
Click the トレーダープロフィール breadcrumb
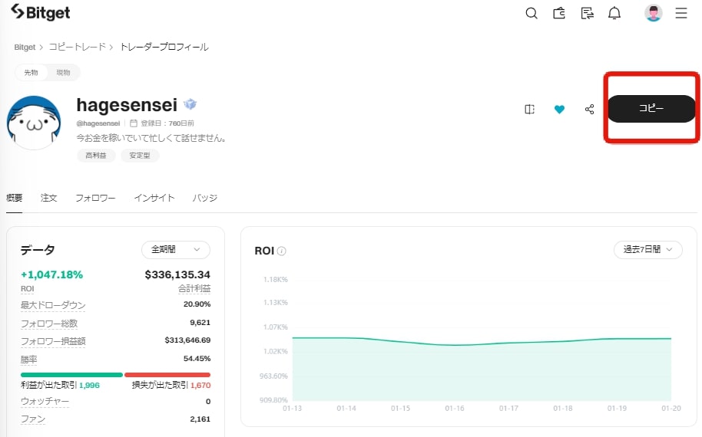164,47
